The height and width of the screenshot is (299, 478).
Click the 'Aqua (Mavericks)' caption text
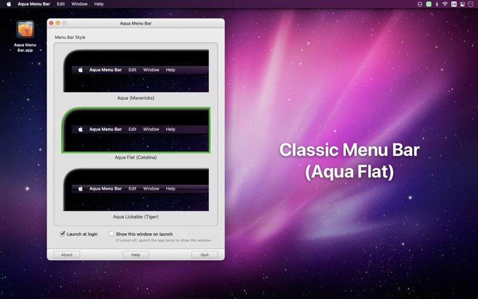(x=136, y=98)
